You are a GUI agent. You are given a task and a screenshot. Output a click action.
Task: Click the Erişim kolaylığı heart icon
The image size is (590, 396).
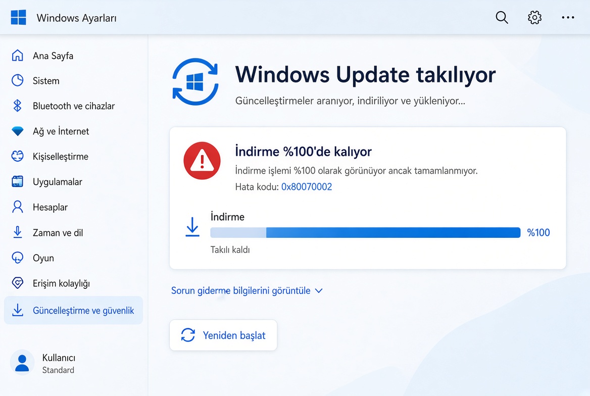[x=17, y=283]
